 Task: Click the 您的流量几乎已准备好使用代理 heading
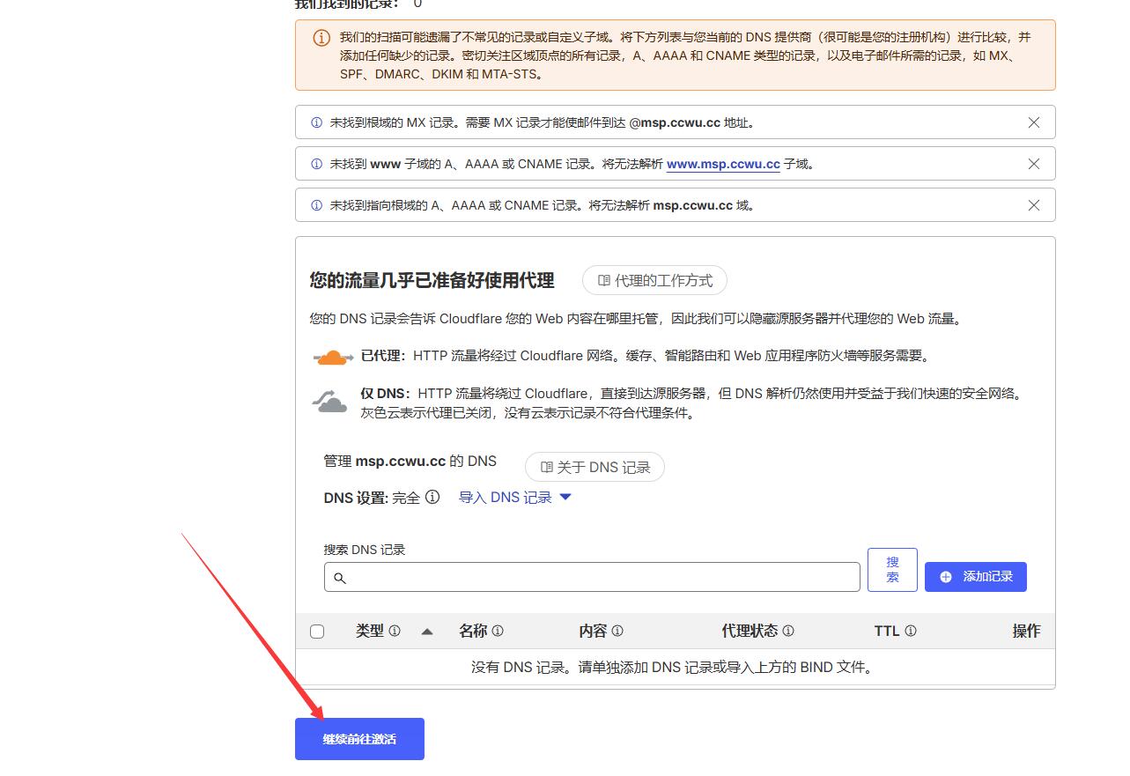[x=432, y=280]
